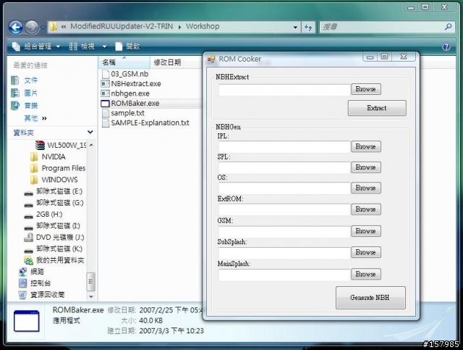The height and width of the screenshot is (350, 463).
Task: Select WINDOWS folder in tree
Action: coord(54,180)
